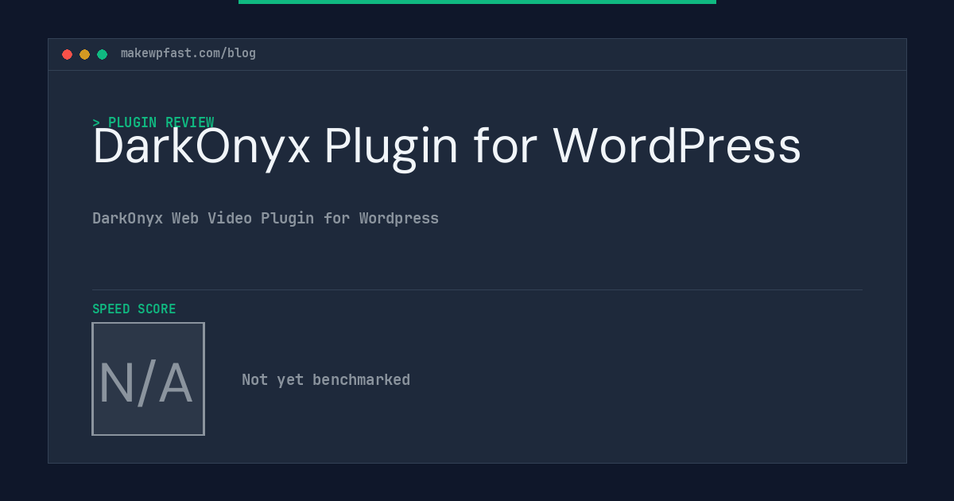Click the 'SPEED SCORE' label

134,309
